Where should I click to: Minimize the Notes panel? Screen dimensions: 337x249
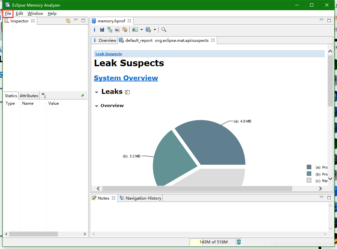(x=322, y=197)
